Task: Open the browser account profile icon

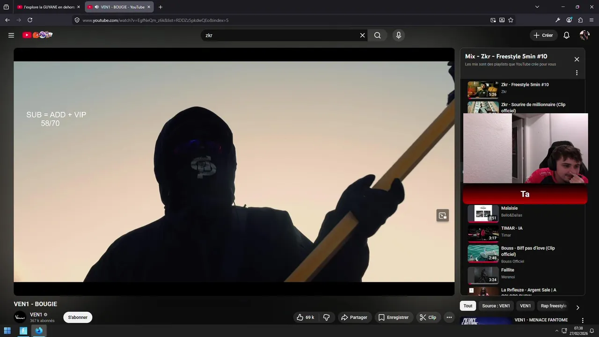Action: point(569,20)
